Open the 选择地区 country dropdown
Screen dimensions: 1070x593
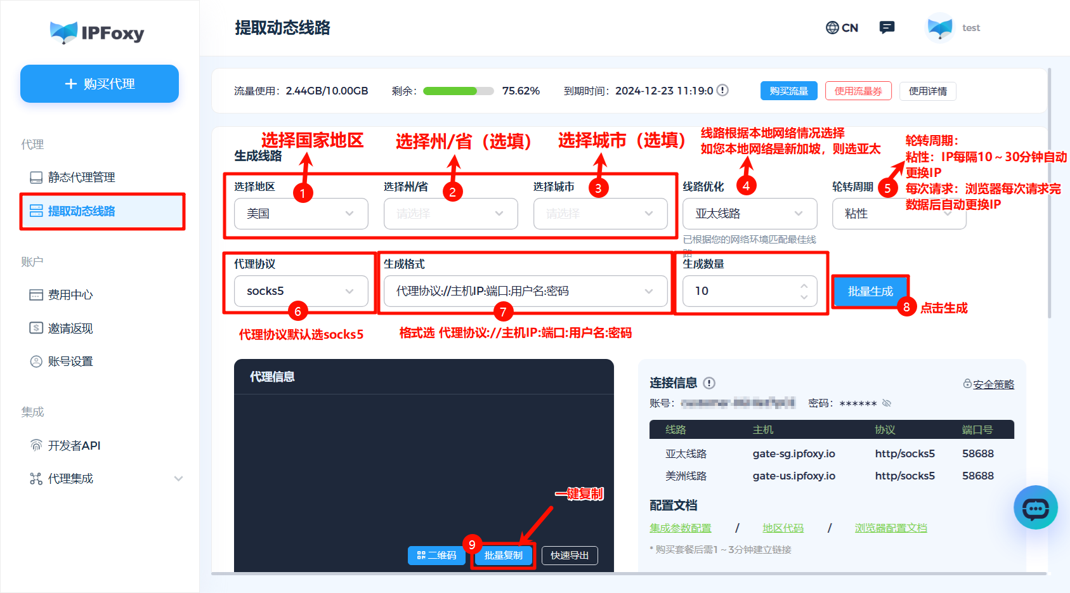(x=300, y=214)
